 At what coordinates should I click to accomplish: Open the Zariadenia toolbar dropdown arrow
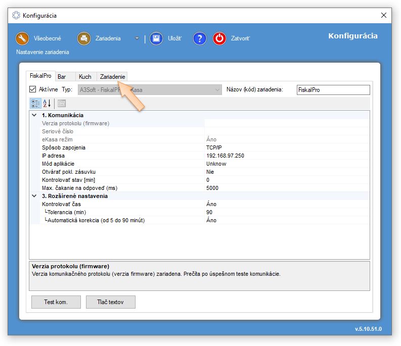click(x=137, y=38)
